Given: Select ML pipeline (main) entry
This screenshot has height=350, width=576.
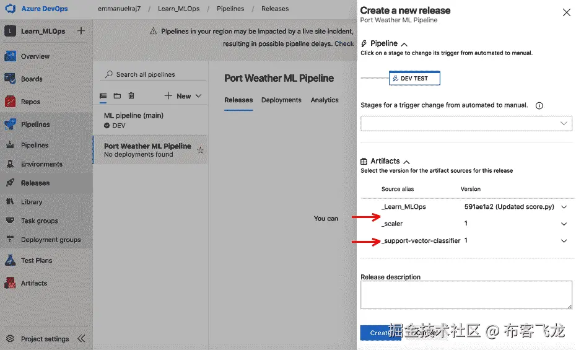Looking at the screenshot, I should point(151,120).
